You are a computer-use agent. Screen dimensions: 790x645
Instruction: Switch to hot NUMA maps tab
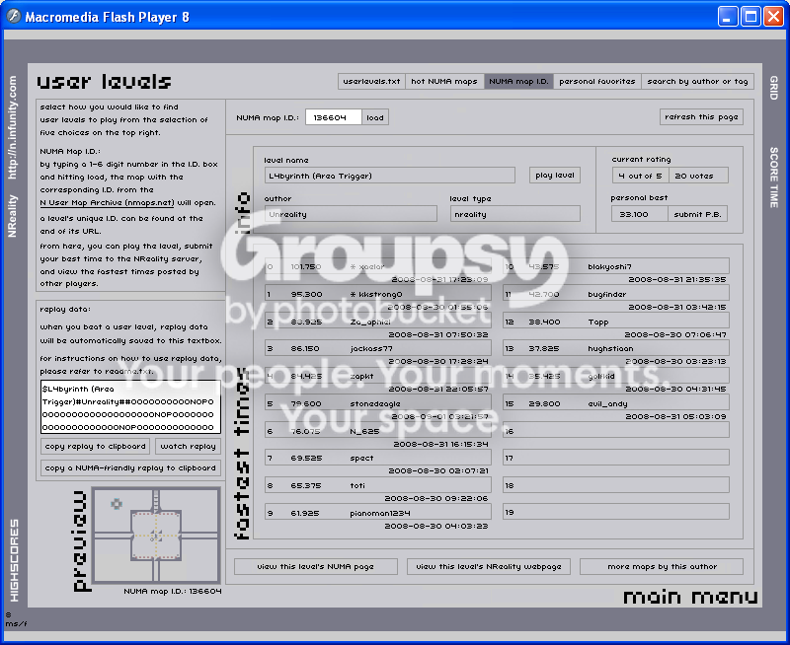(x=443, y=82)
